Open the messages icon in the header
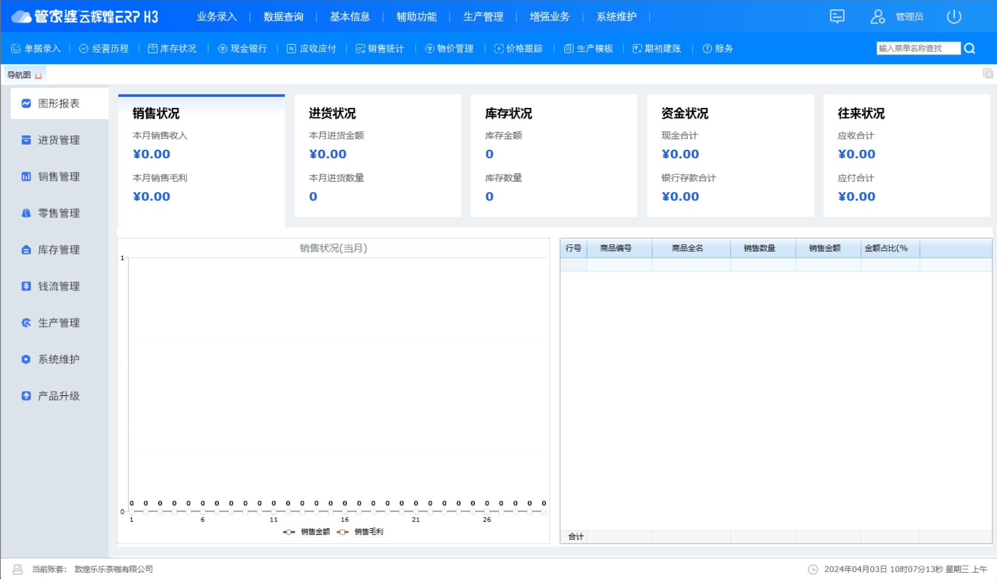This screenshot has width=997, height=579. pos(837,17)
